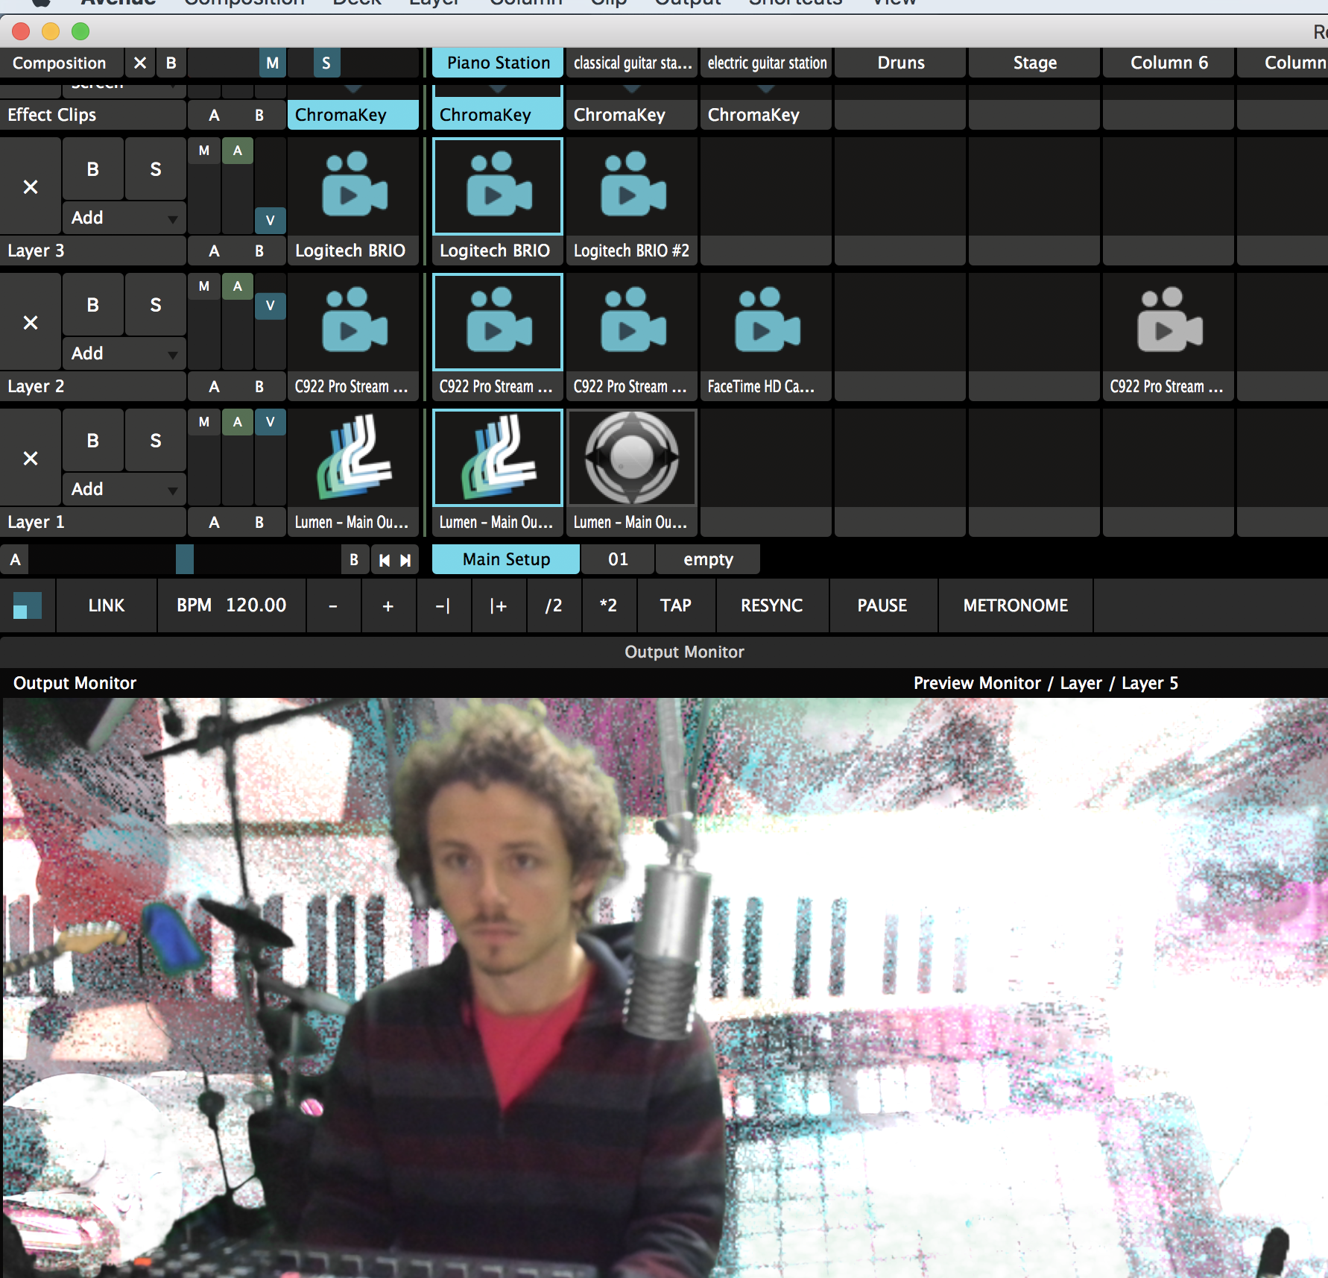1328x1278 pixels.
Task: Open Layer 3 Add blend mode dropdown
Action: pos(124,218)
